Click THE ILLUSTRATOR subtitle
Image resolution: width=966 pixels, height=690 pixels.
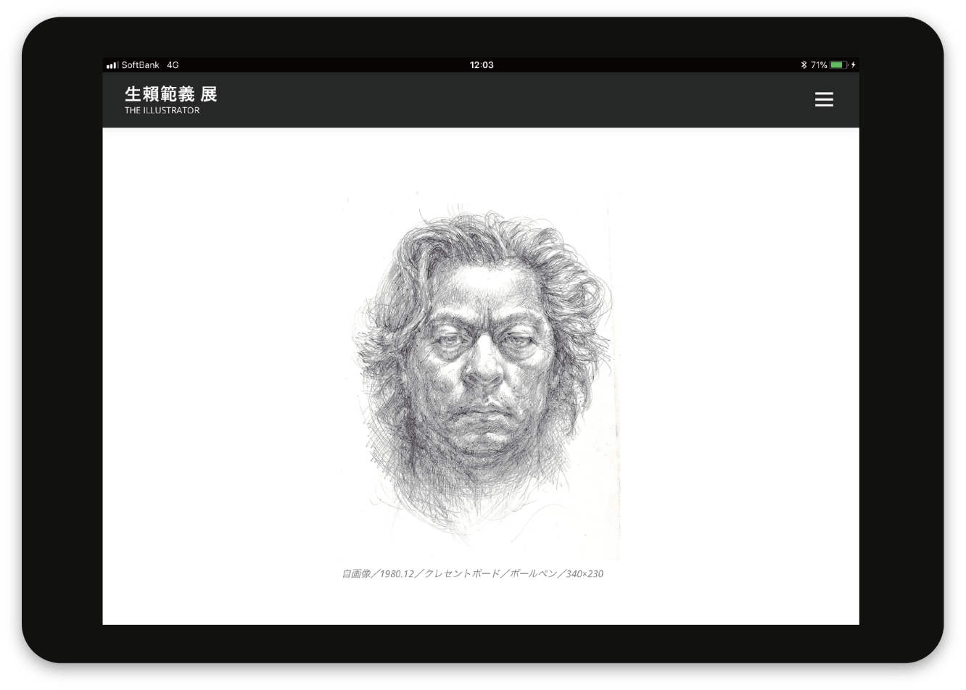[x=162, y=111]
